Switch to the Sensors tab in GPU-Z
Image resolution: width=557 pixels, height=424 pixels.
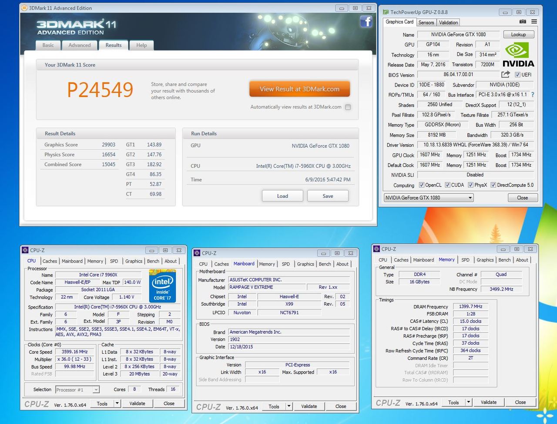pos(426,23)
